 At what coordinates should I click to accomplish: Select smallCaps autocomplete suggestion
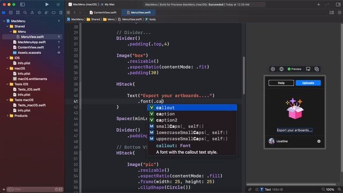[x=192, y=127]
